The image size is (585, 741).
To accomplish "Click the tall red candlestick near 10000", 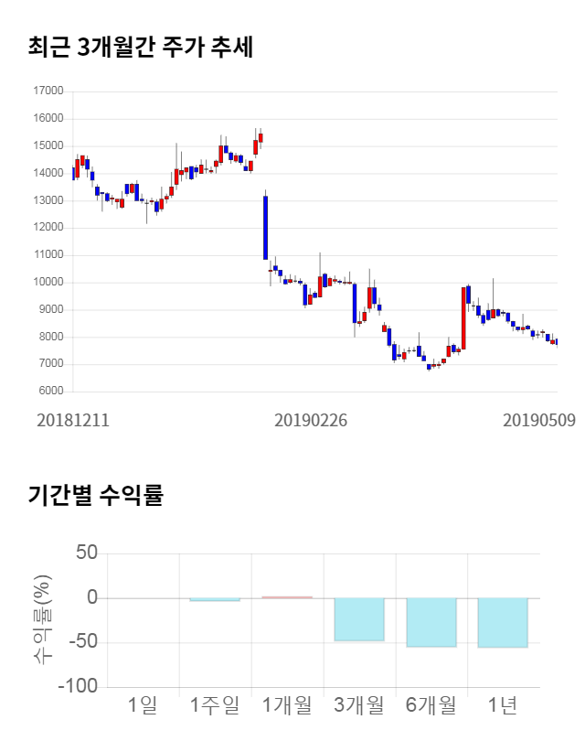I will coord(463,318).
